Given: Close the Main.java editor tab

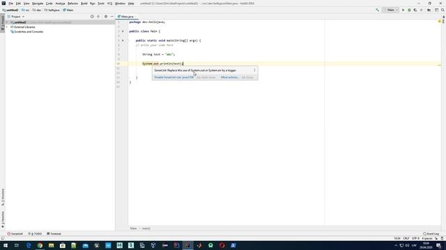Looking at the screenshot, I should click(136, 17).
